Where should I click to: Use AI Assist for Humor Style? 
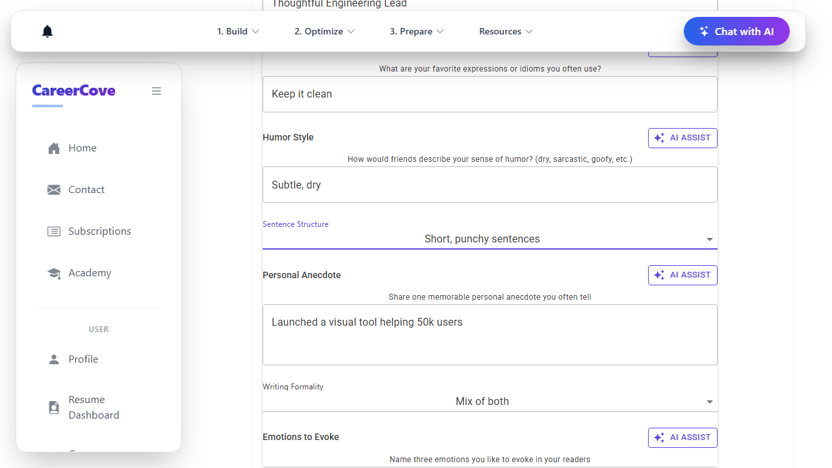point(682,138)
